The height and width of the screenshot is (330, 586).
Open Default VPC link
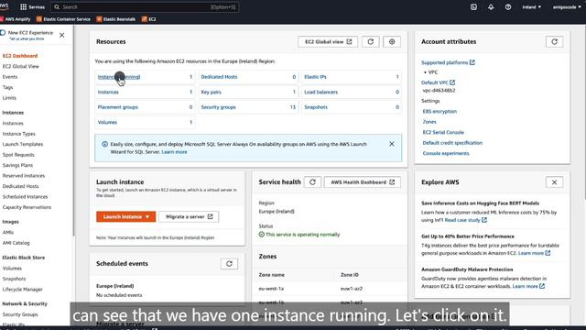[438, 82]
